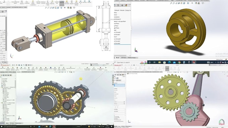Click Edit Appearance in cylinder window toolbar

(68, 8)
